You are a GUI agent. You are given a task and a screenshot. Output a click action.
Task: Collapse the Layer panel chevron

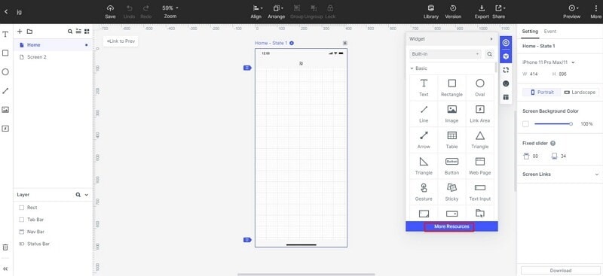[87, 195]
